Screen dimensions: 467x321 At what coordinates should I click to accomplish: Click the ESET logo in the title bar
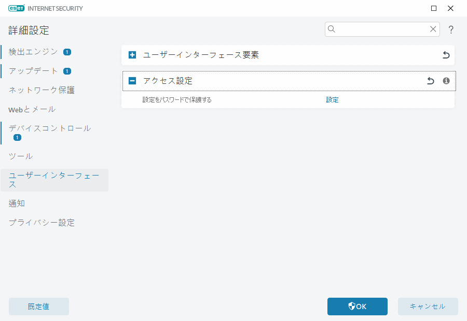coord(16,8)
